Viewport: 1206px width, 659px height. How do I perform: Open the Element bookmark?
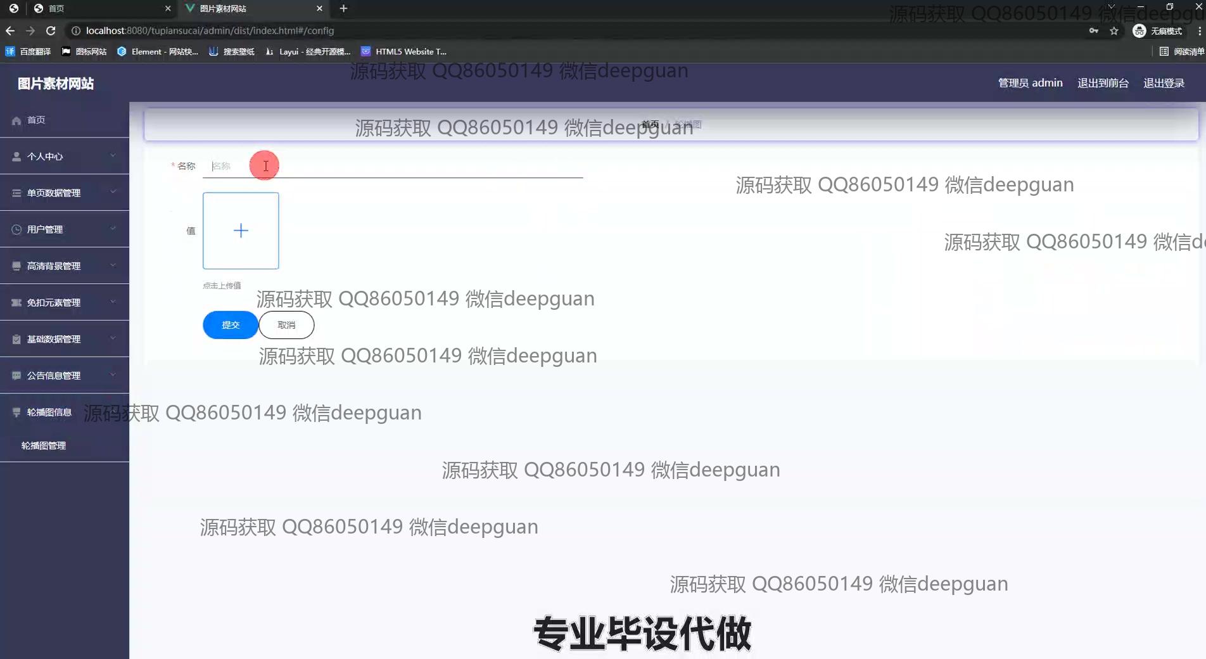158,51
